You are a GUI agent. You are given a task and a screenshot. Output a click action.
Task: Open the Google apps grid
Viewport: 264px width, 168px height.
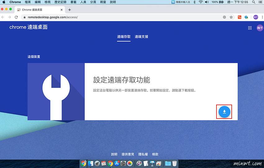pyautogui.click(x=250, y=28)
